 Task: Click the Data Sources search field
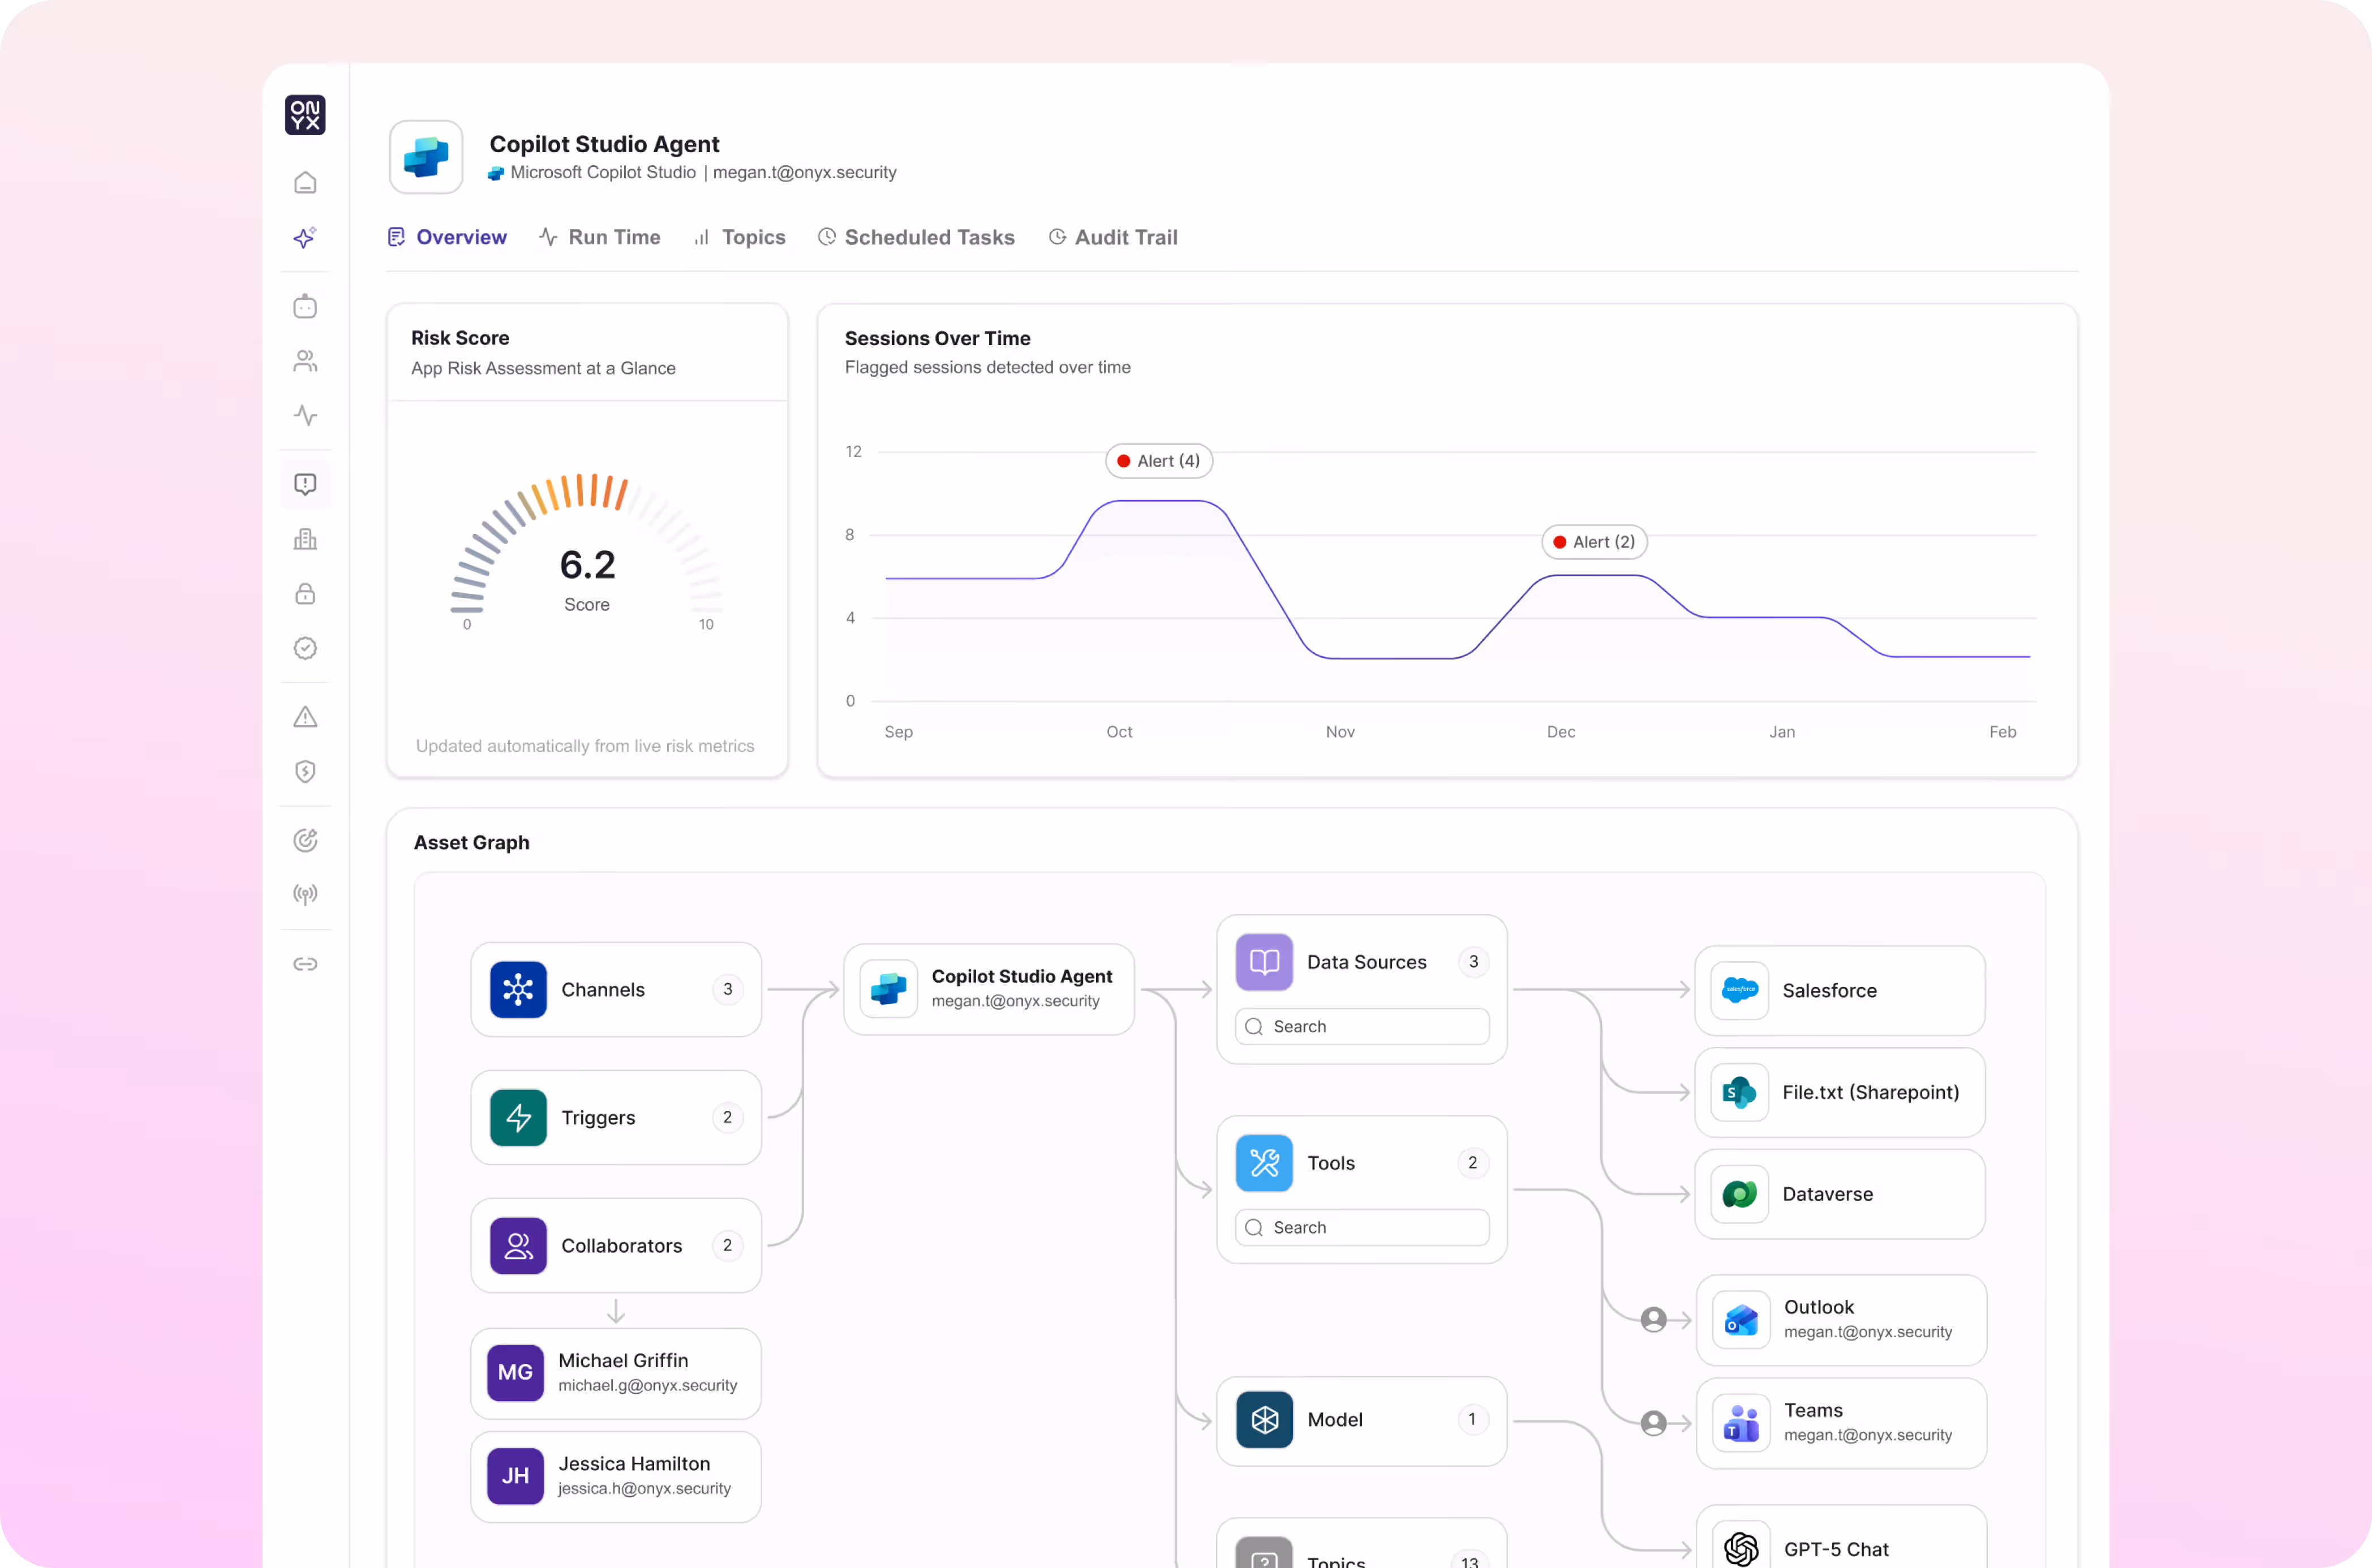click(1361, 1027)
